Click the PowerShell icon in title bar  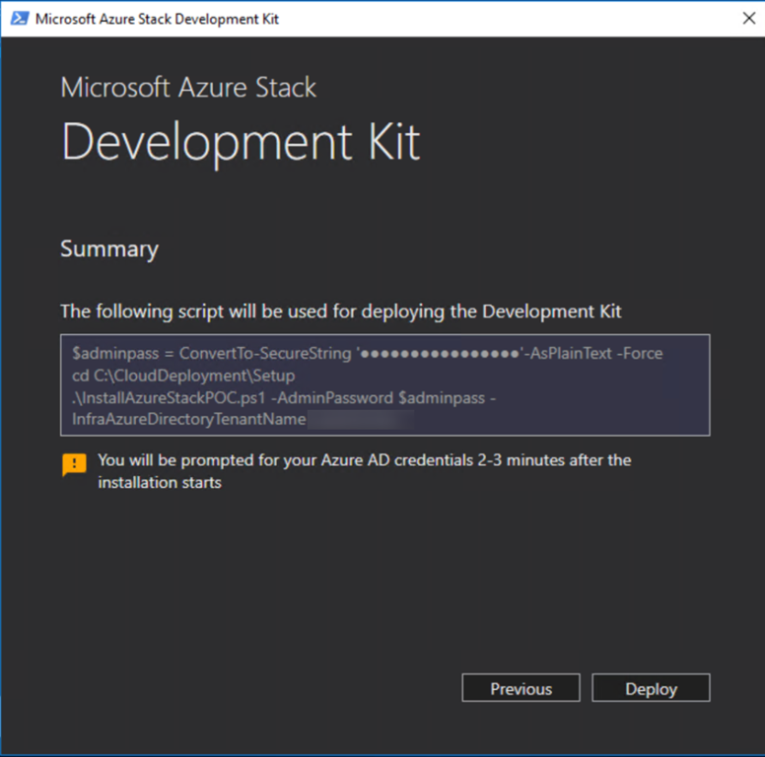pyautogui.click(x=18, y=19)
